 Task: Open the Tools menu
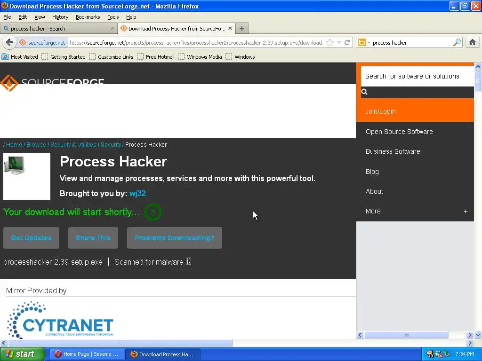[113, 17]
